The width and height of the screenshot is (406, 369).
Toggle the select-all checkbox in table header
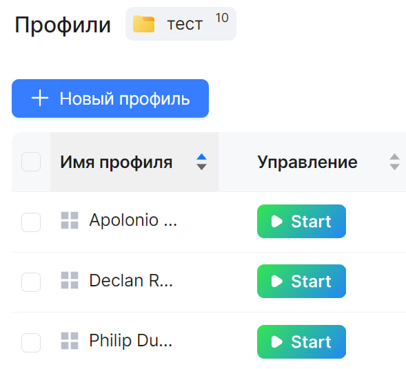pos(31,162)
